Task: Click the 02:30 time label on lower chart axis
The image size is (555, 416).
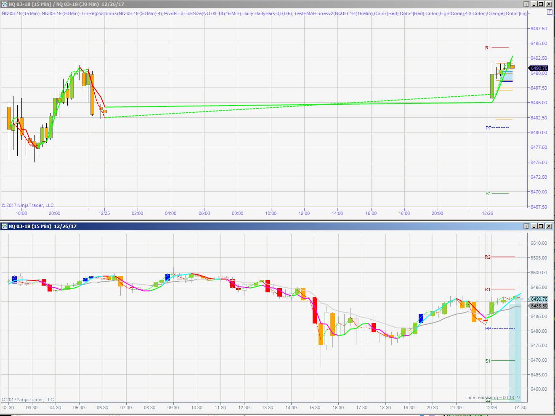Action: tap(8, 408)
